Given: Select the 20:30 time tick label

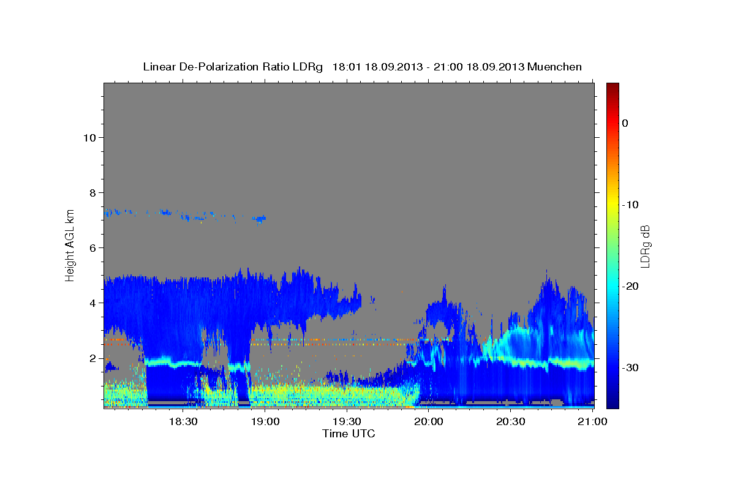Looking at the screenshot, I should pos(511,421).
